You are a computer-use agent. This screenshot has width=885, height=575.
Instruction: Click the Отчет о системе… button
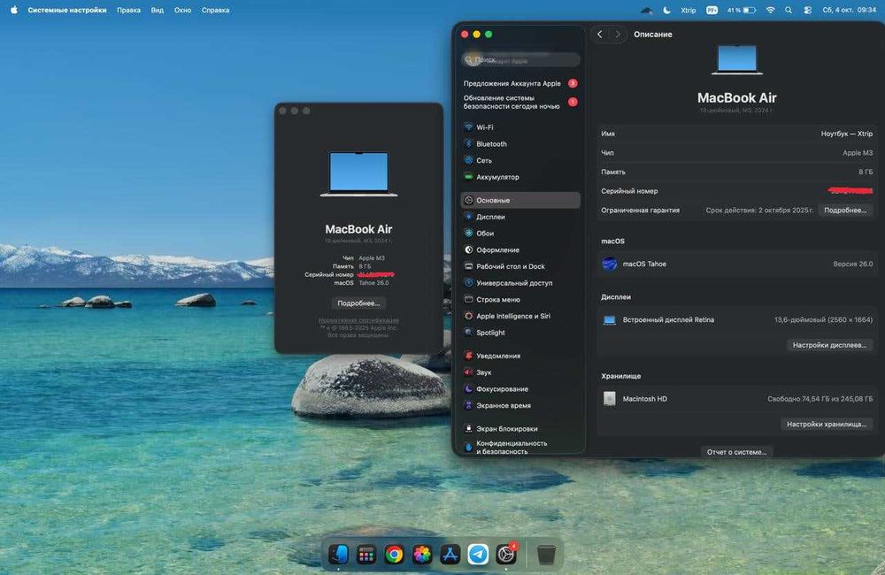tap(736, 452)
